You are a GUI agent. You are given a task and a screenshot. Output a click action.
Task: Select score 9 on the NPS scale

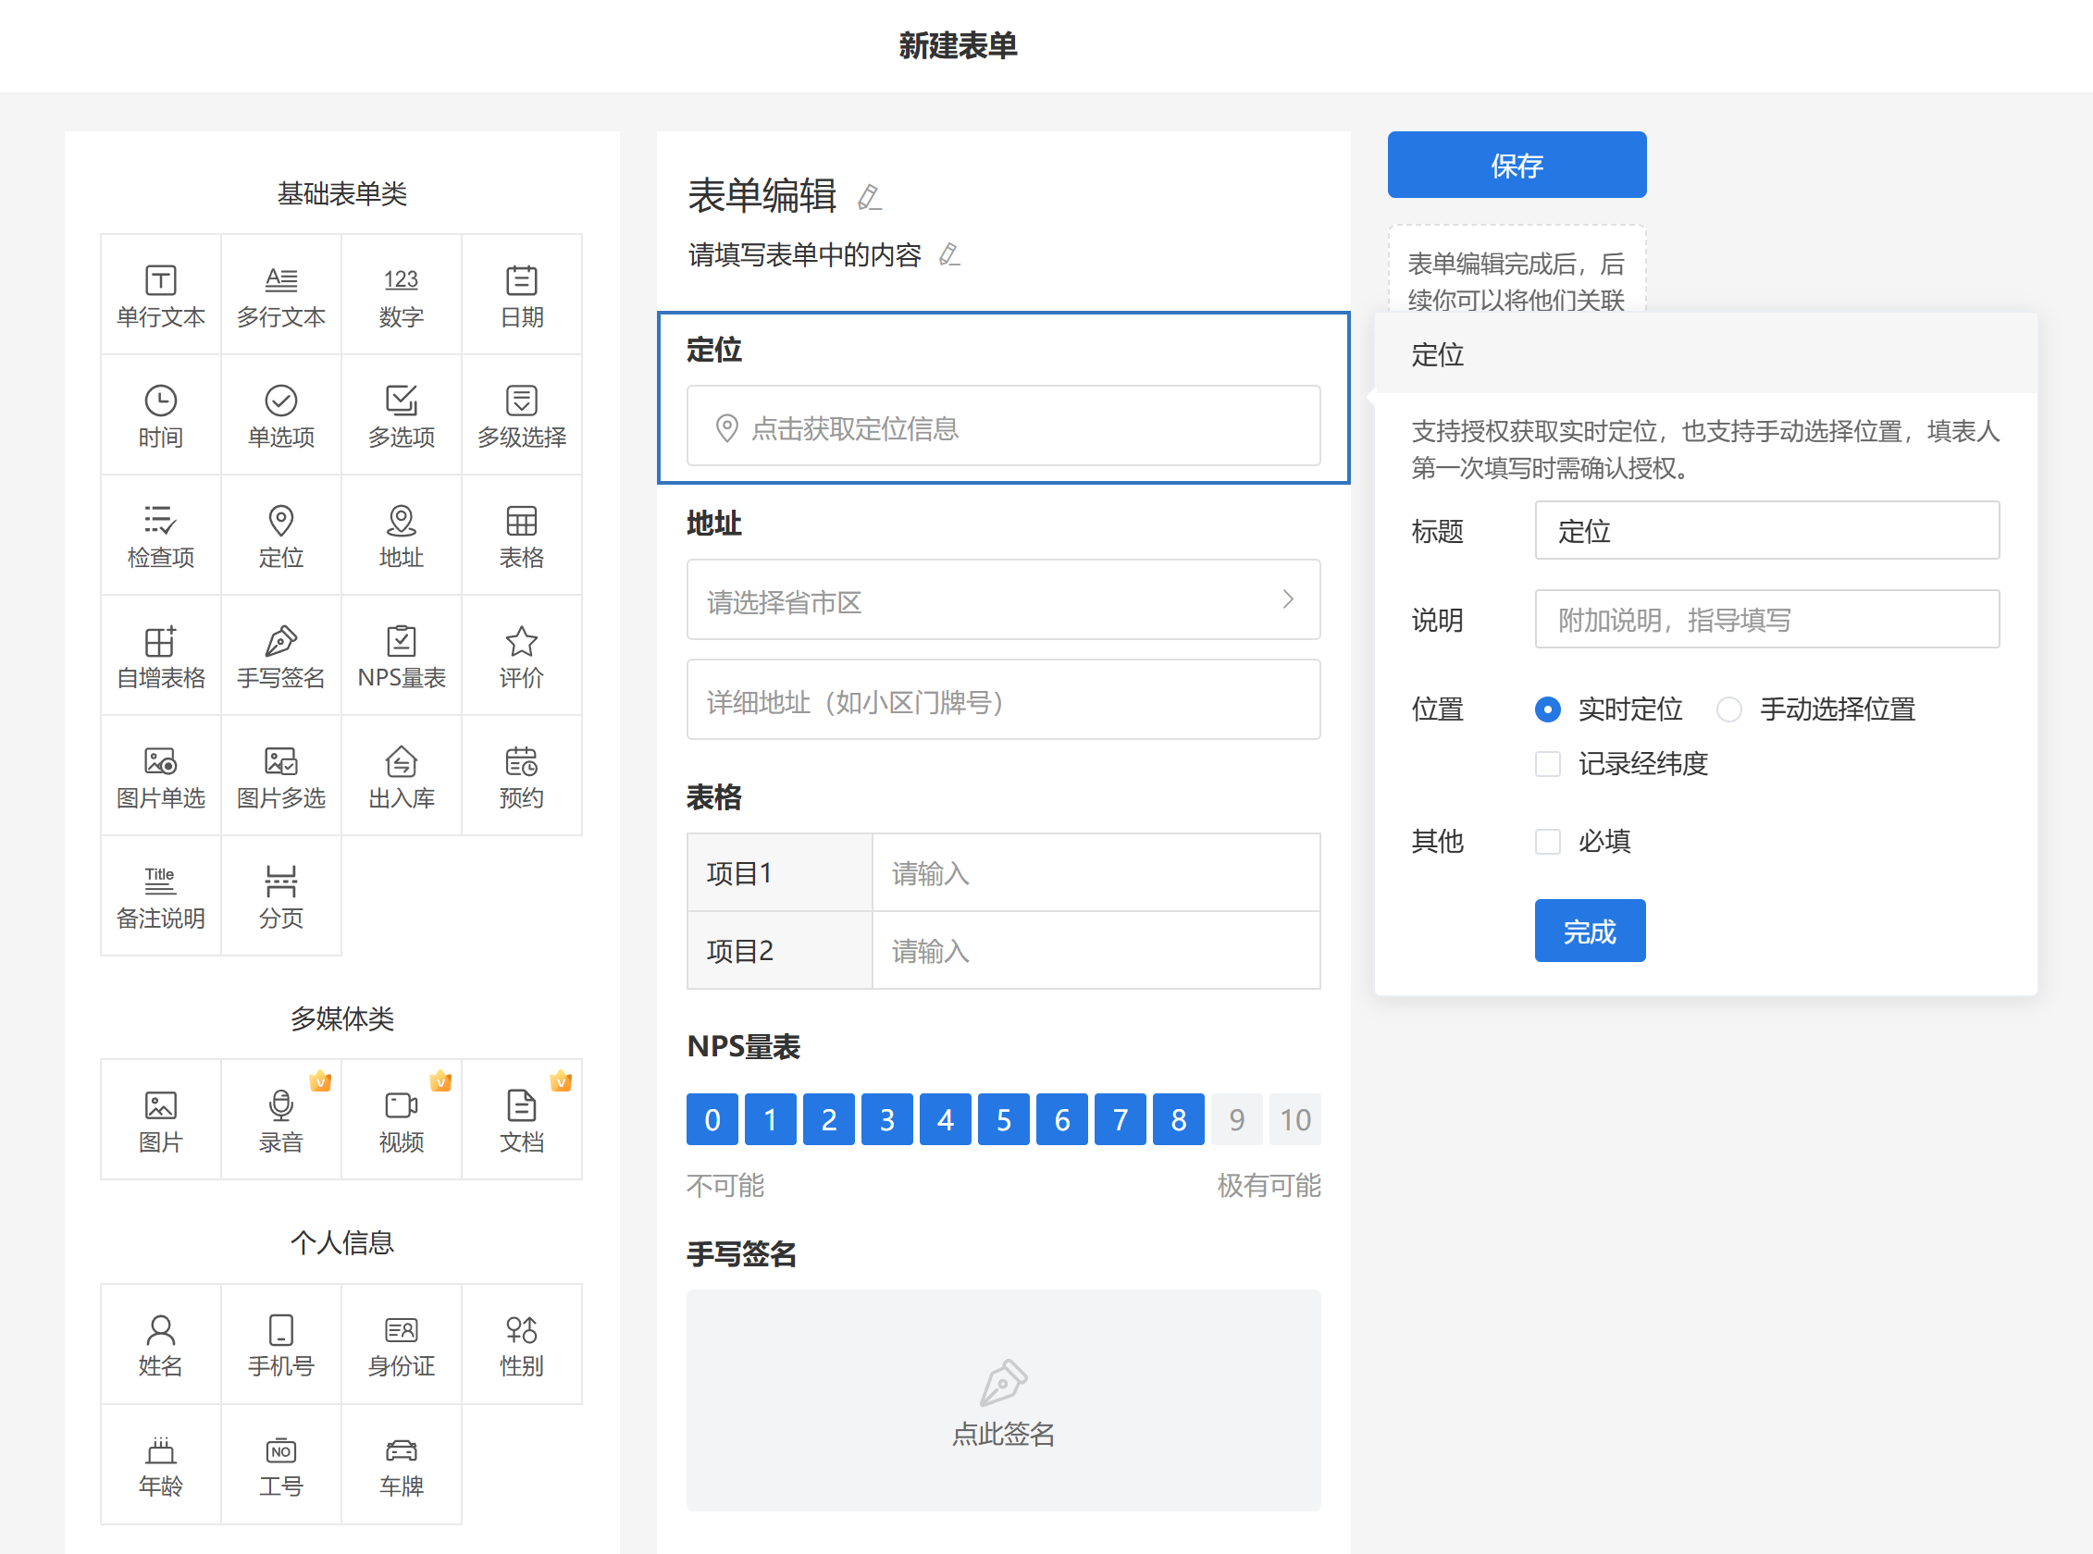[1236, 1119]
